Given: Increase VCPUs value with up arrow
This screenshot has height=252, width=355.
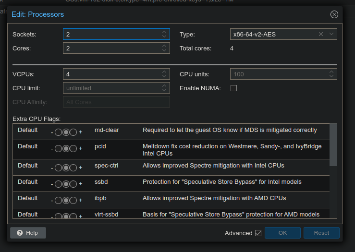Looking at the screenshot, I should [165, 72].
